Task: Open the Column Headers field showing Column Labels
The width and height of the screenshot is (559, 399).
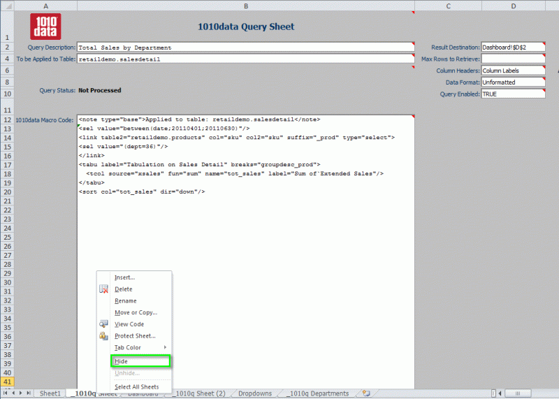Action: (513, 71)
